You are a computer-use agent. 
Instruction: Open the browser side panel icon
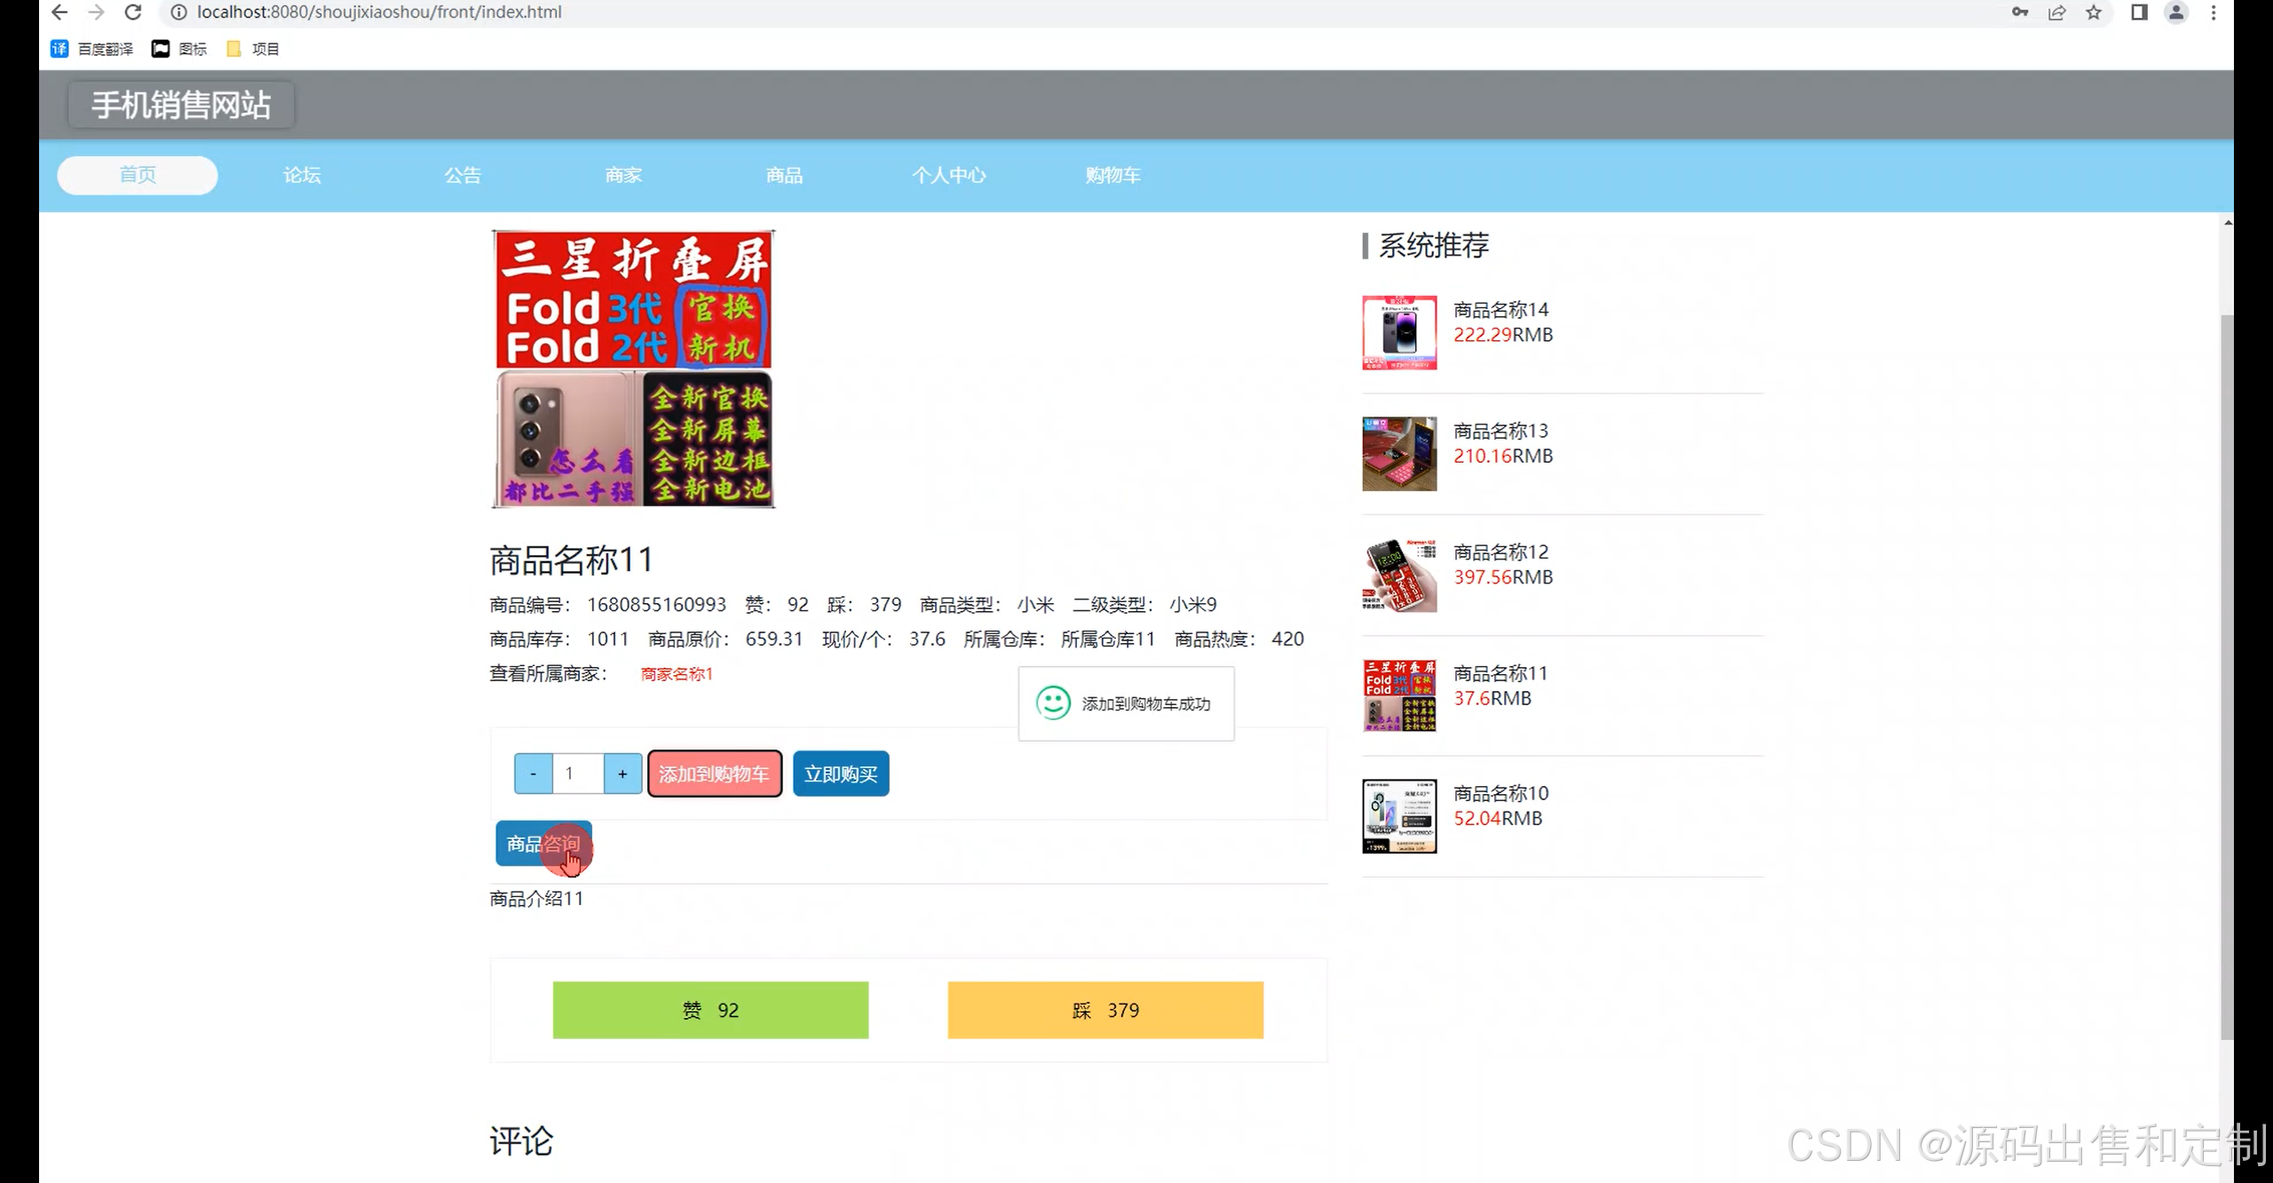click(x=2139, y=12)
